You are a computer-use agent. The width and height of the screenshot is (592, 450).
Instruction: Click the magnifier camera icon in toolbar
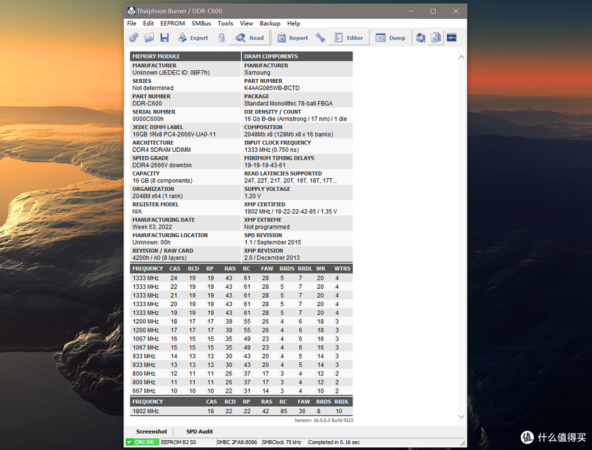(420, 38)
